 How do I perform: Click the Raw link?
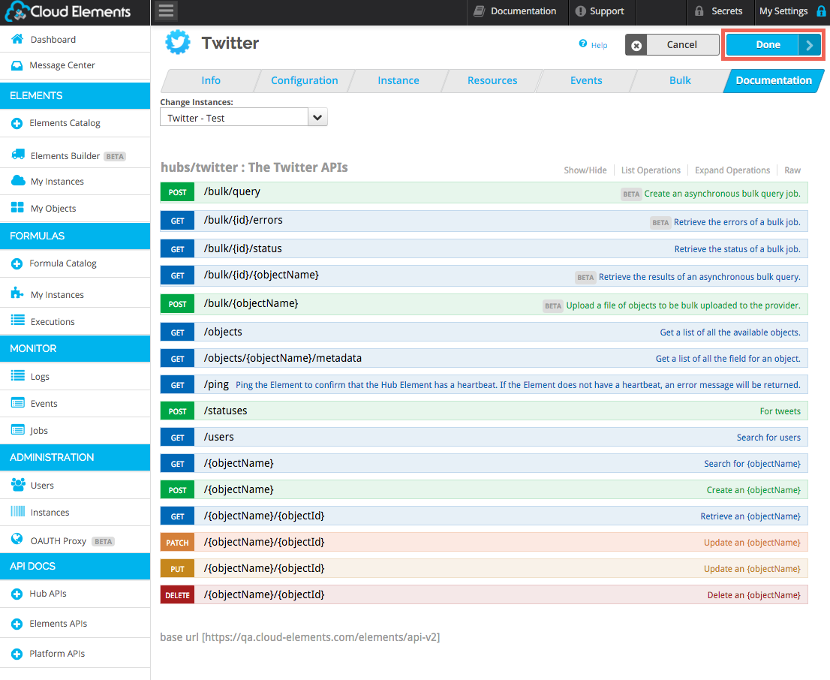click(792, 170)
